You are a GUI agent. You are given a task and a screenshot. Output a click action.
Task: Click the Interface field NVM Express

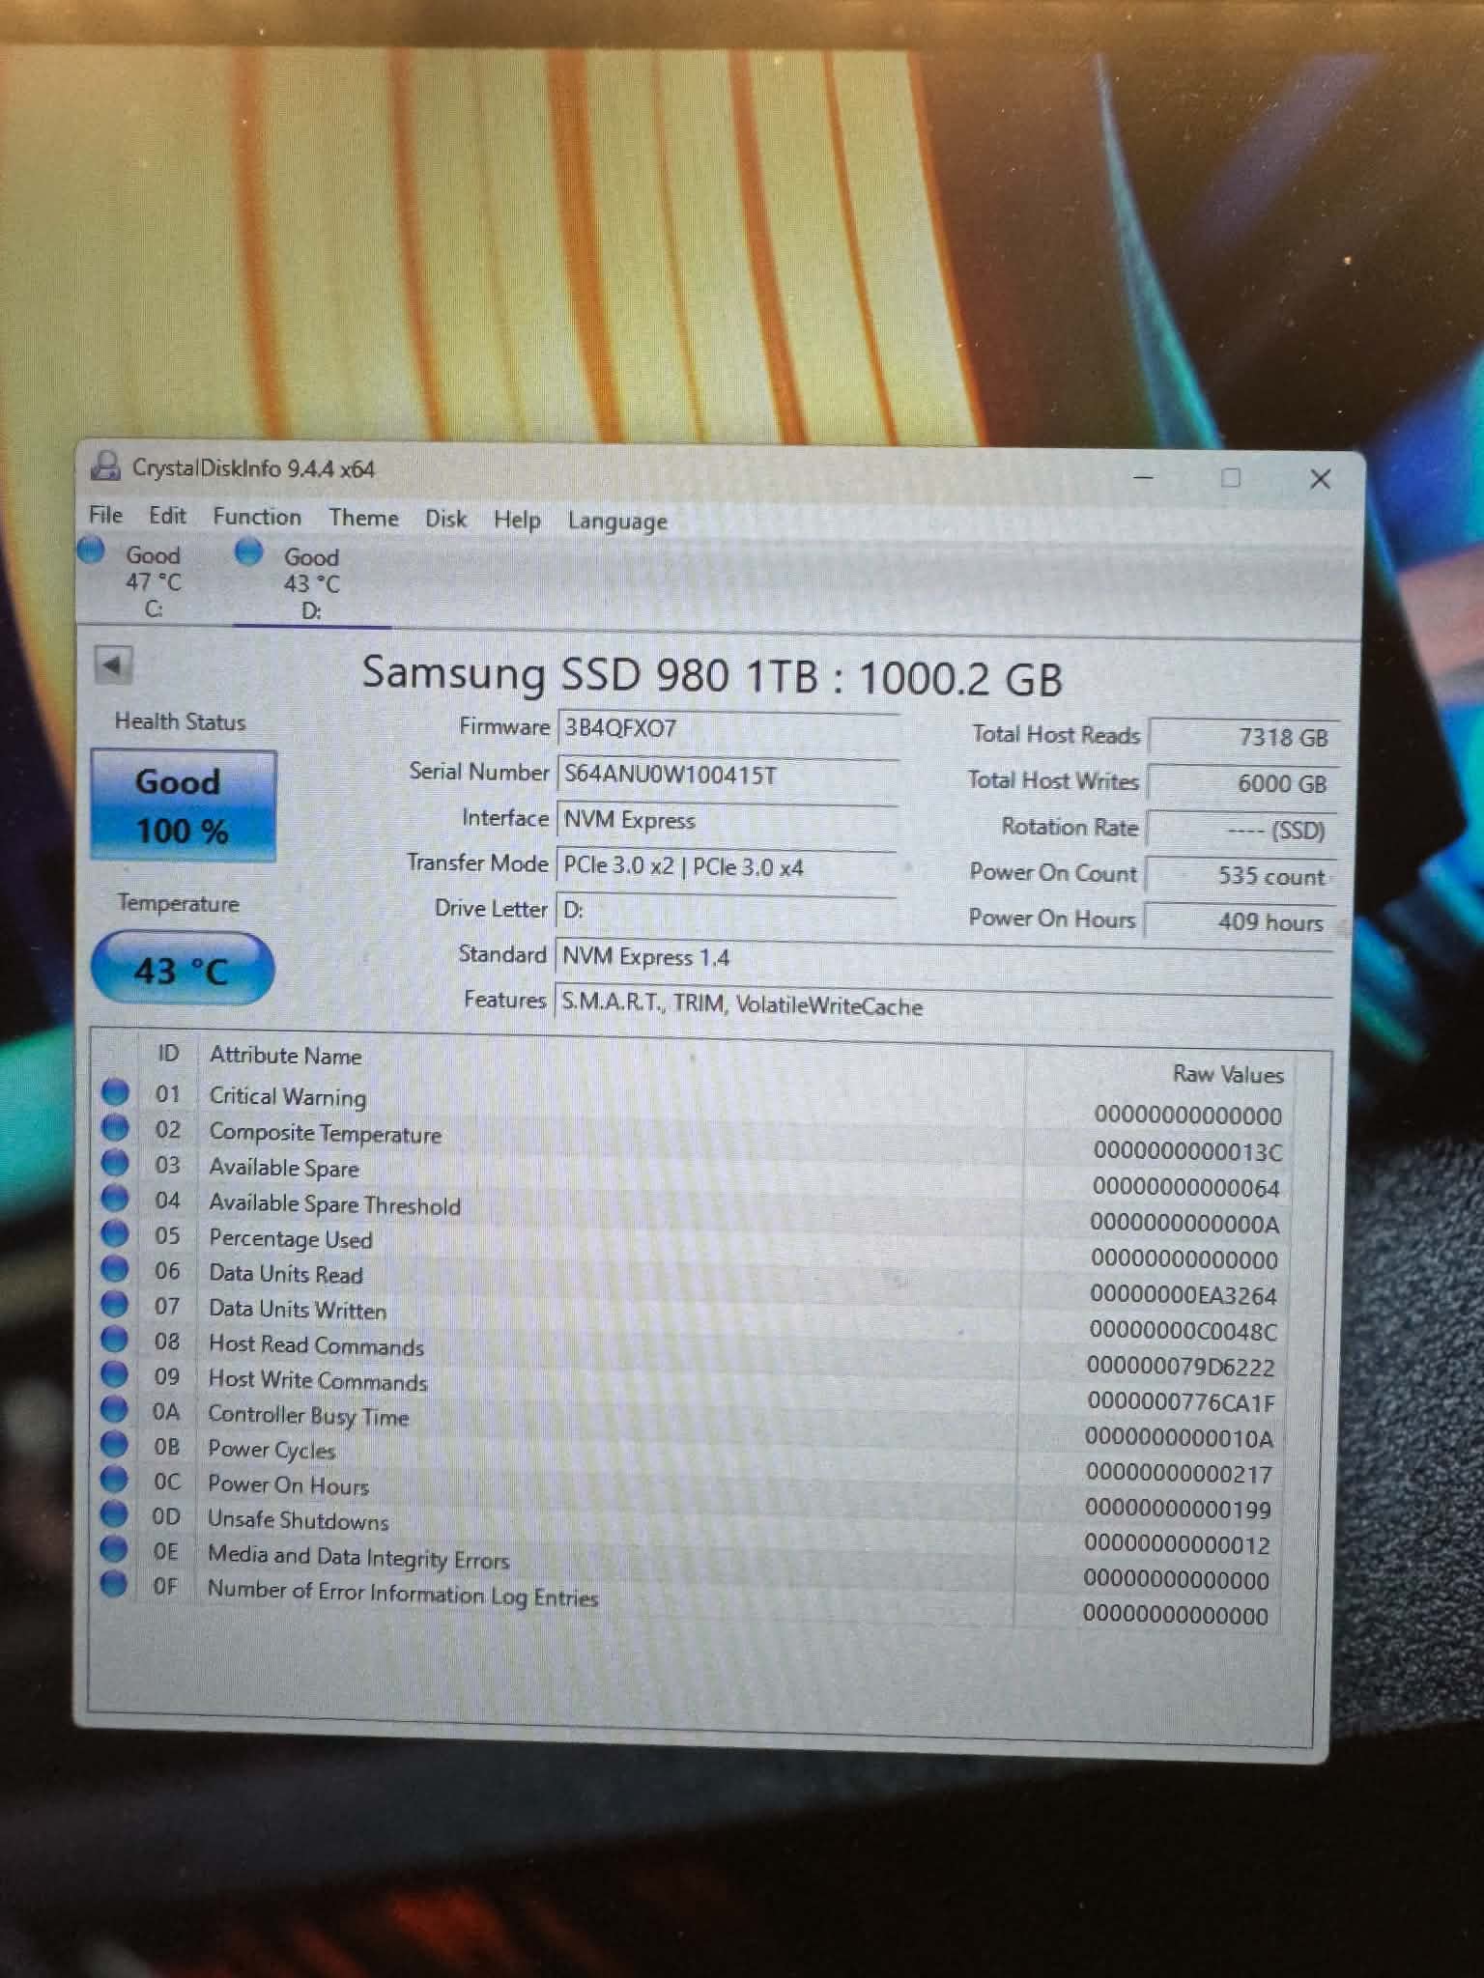click(728, 820)
